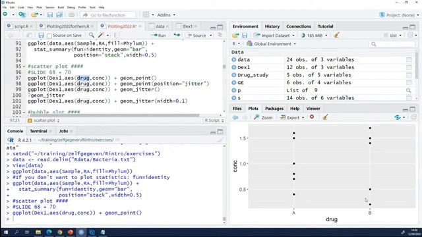Viewport: 422px width, 237px height.
Task: Click the New File icon
Action: (5, 14)
